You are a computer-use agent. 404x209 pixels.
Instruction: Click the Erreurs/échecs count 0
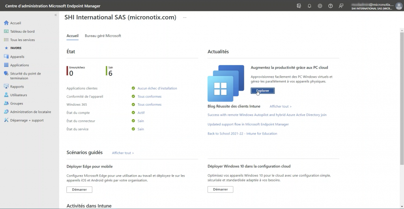pos(71,74)
